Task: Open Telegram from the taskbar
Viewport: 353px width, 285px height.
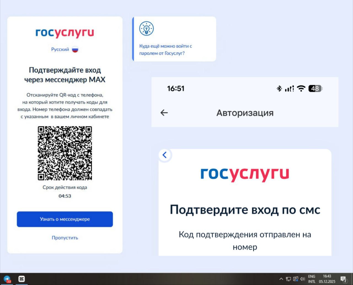Action: click(x=7, y=279)
